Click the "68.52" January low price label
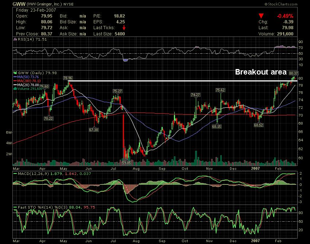The image size is (310, 244). 259,125
